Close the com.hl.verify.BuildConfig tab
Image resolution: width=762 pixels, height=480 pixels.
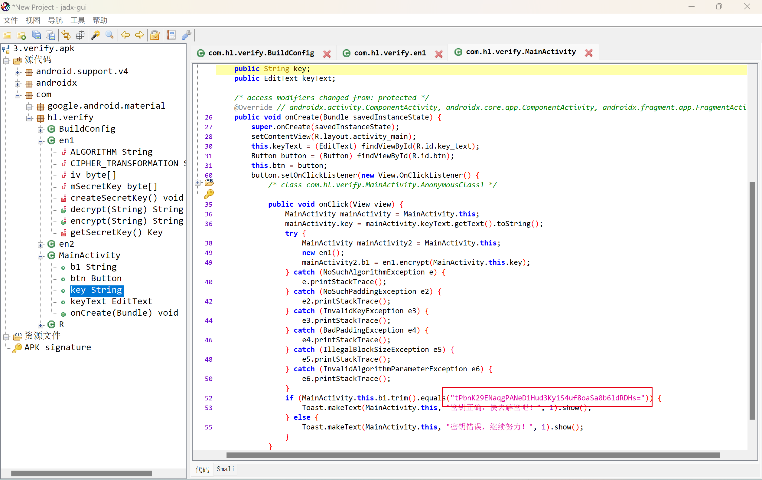[327, 54]
